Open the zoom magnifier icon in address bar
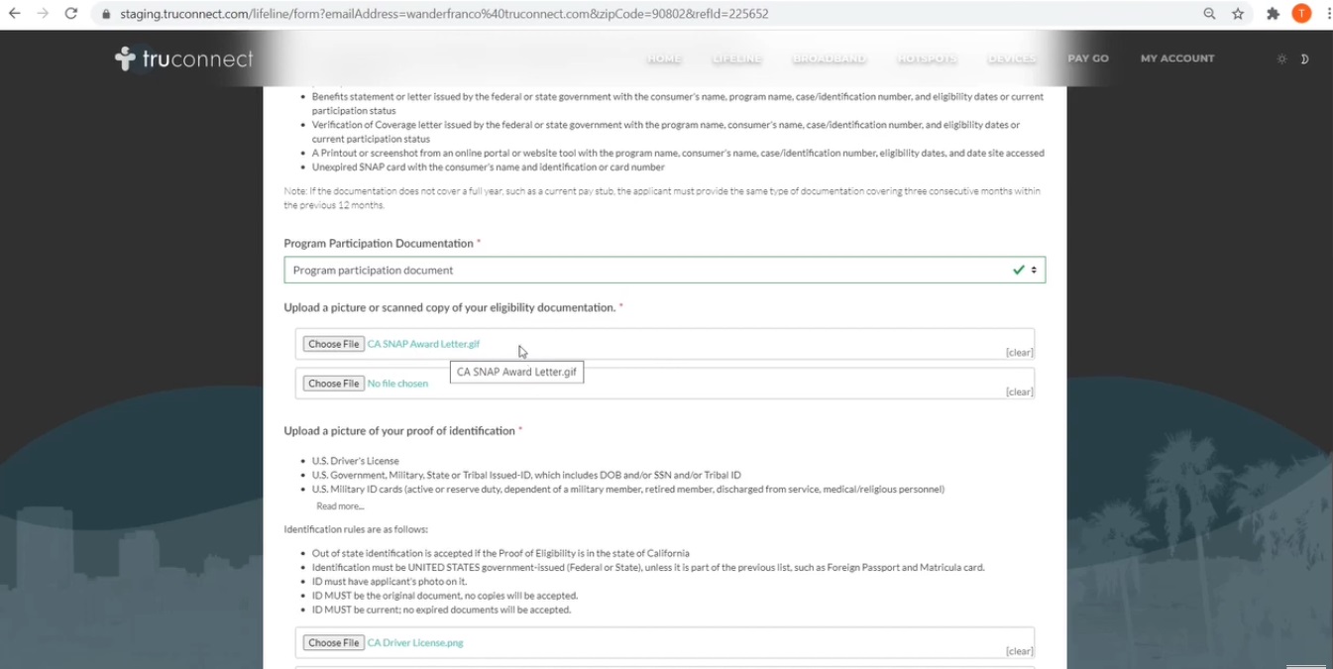Viewport: 1333px width, 669px height. (x=1209, y=14)
